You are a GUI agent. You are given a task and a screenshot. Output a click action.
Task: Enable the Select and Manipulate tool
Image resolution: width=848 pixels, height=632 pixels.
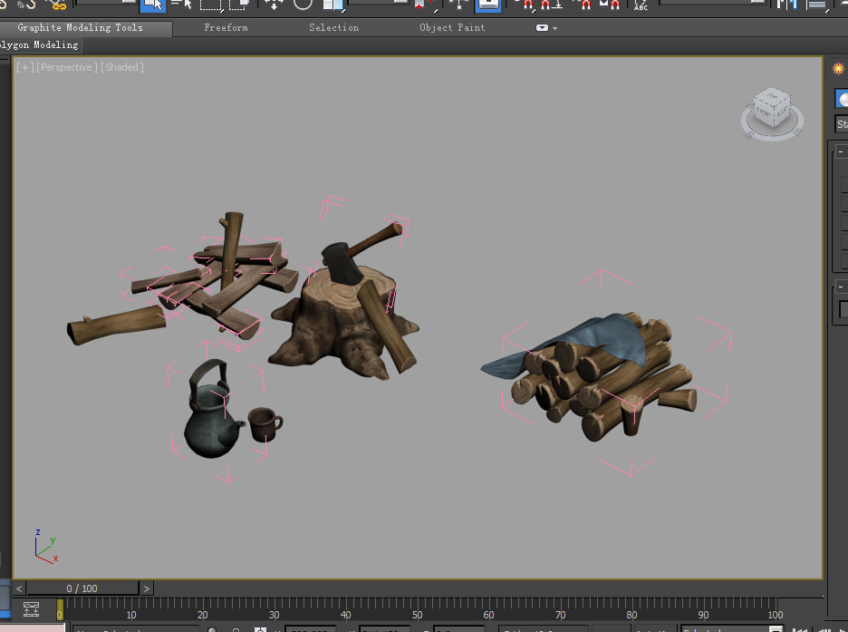[458, 5]
